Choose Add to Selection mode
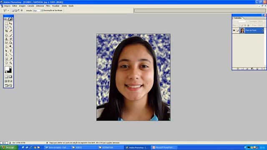 click(16, 10)
